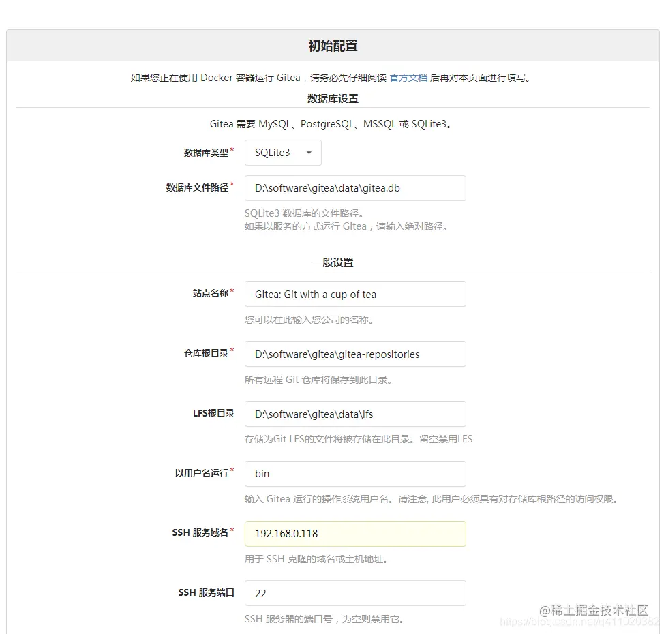
Task: Click the SSH 服务域名 input field
Action: tap(355, 533)
